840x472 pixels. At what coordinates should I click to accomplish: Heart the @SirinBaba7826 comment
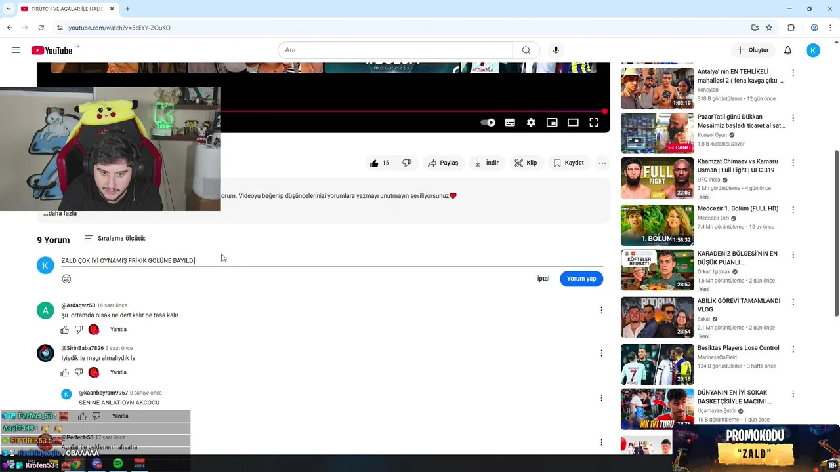pos(94,372)
